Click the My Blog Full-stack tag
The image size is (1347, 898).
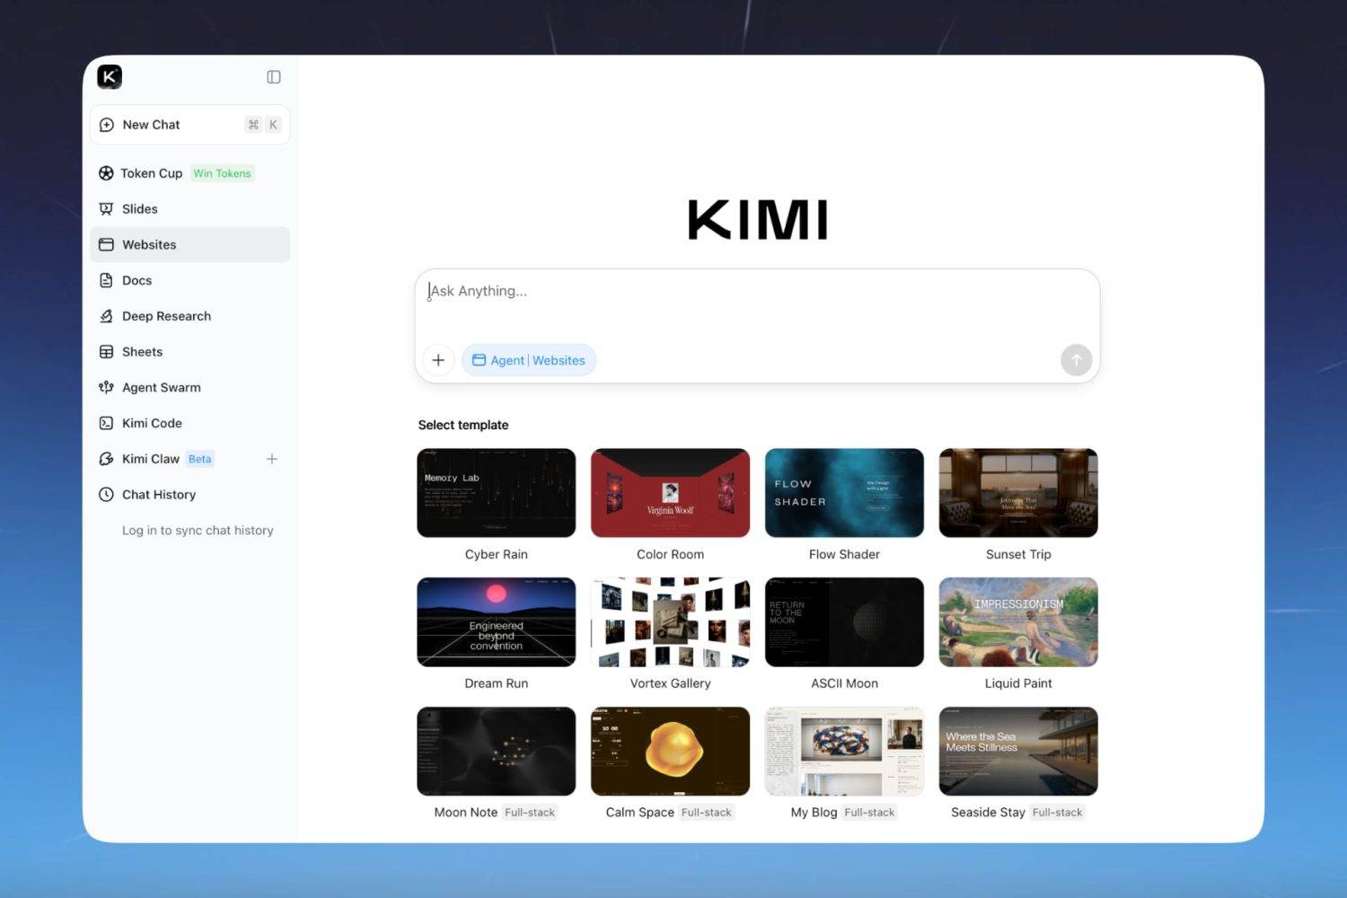[869, 813]
